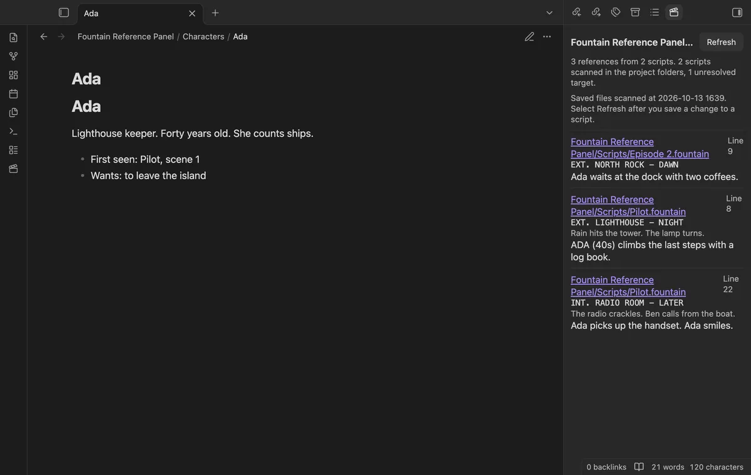The width and height of the screenshot is (751, 475).
Task: Click 'ADA (40s) climbs the last steps' line
Action: (652, 251)
